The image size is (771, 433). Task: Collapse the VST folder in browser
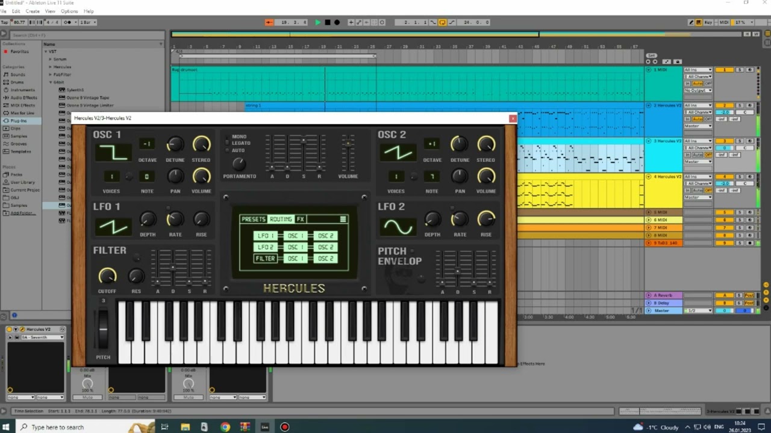pyautogui.click(x=46, y=51)
